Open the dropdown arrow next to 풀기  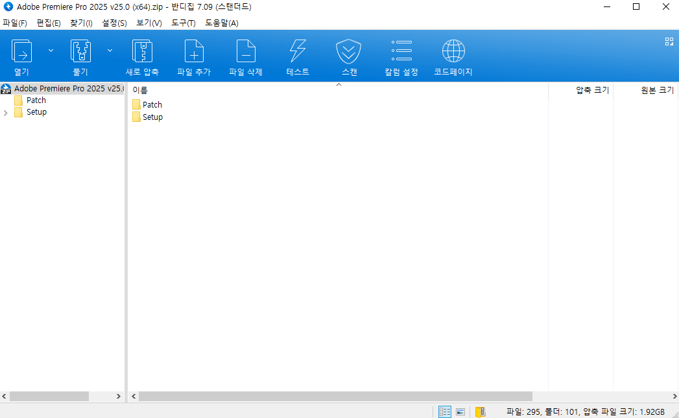tap(110, 51)
